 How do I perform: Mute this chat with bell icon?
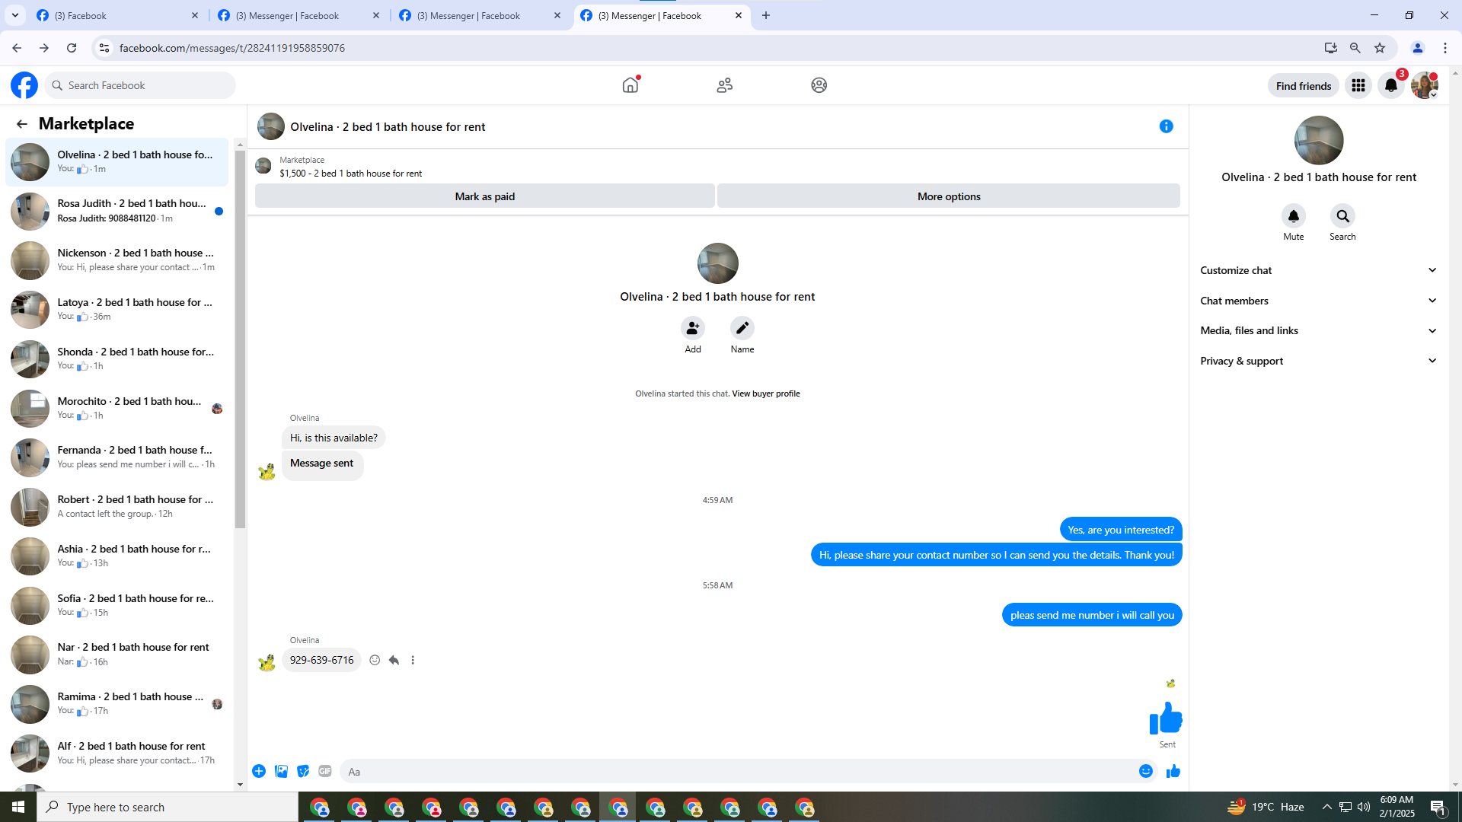(x=1293, y=217)
